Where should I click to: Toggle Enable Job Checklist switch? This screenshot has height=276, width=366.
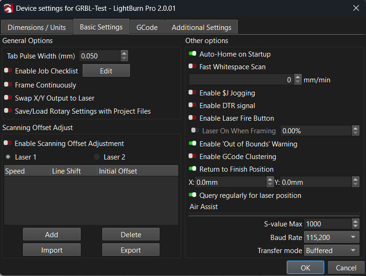pos(8,71)
